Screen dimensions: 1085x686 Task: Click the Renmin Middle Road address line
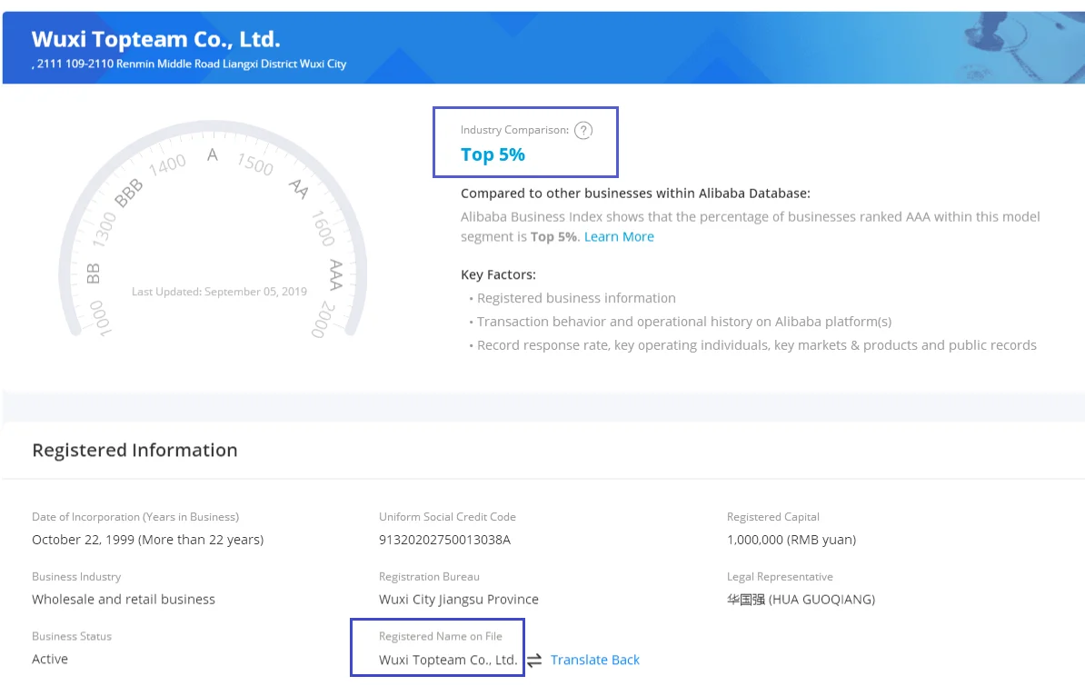click(189, 65)
